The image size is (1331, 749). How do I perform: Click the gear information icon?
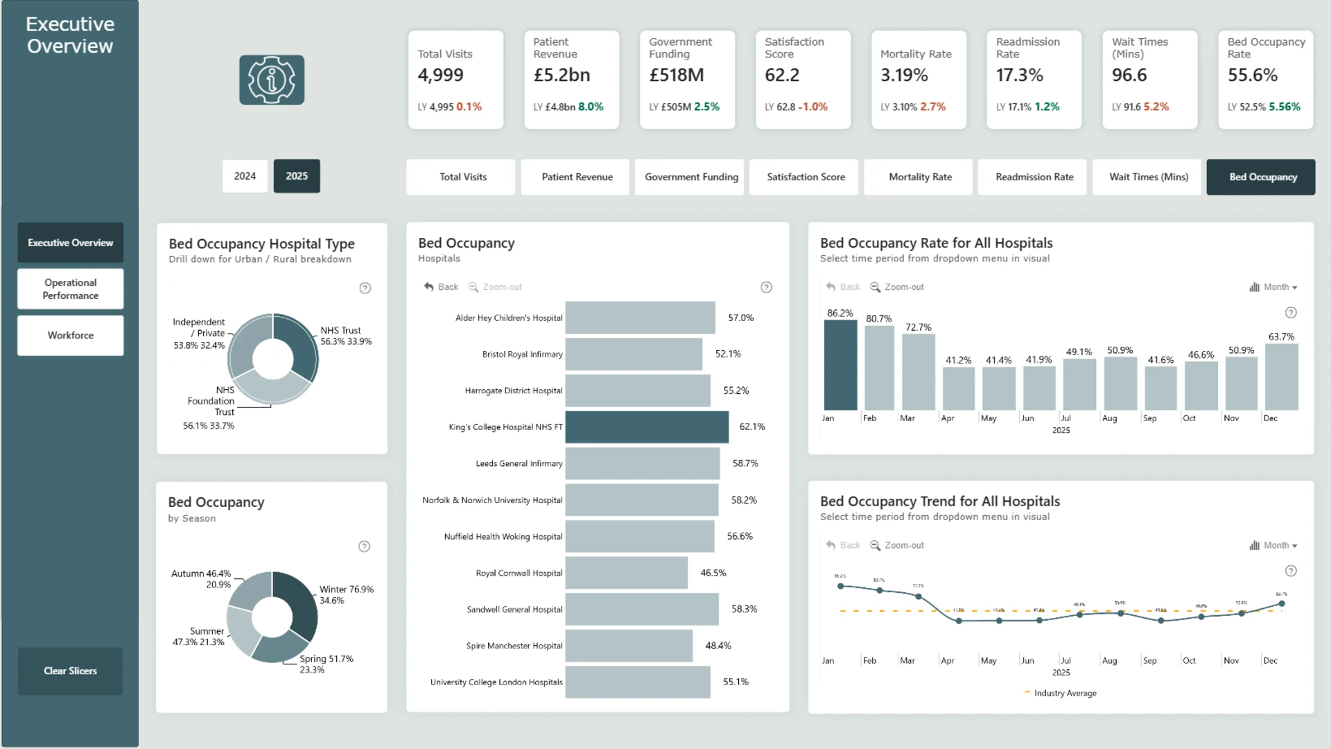click(272, 80)
